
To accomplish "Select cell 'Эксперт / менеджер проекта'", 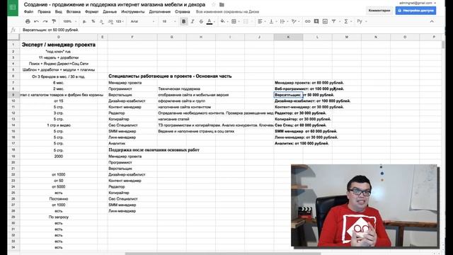I will (59, 45).
